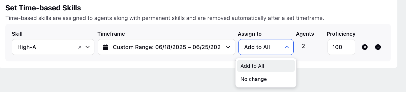Remove this time-based skill row

click(x=365, y=47)
